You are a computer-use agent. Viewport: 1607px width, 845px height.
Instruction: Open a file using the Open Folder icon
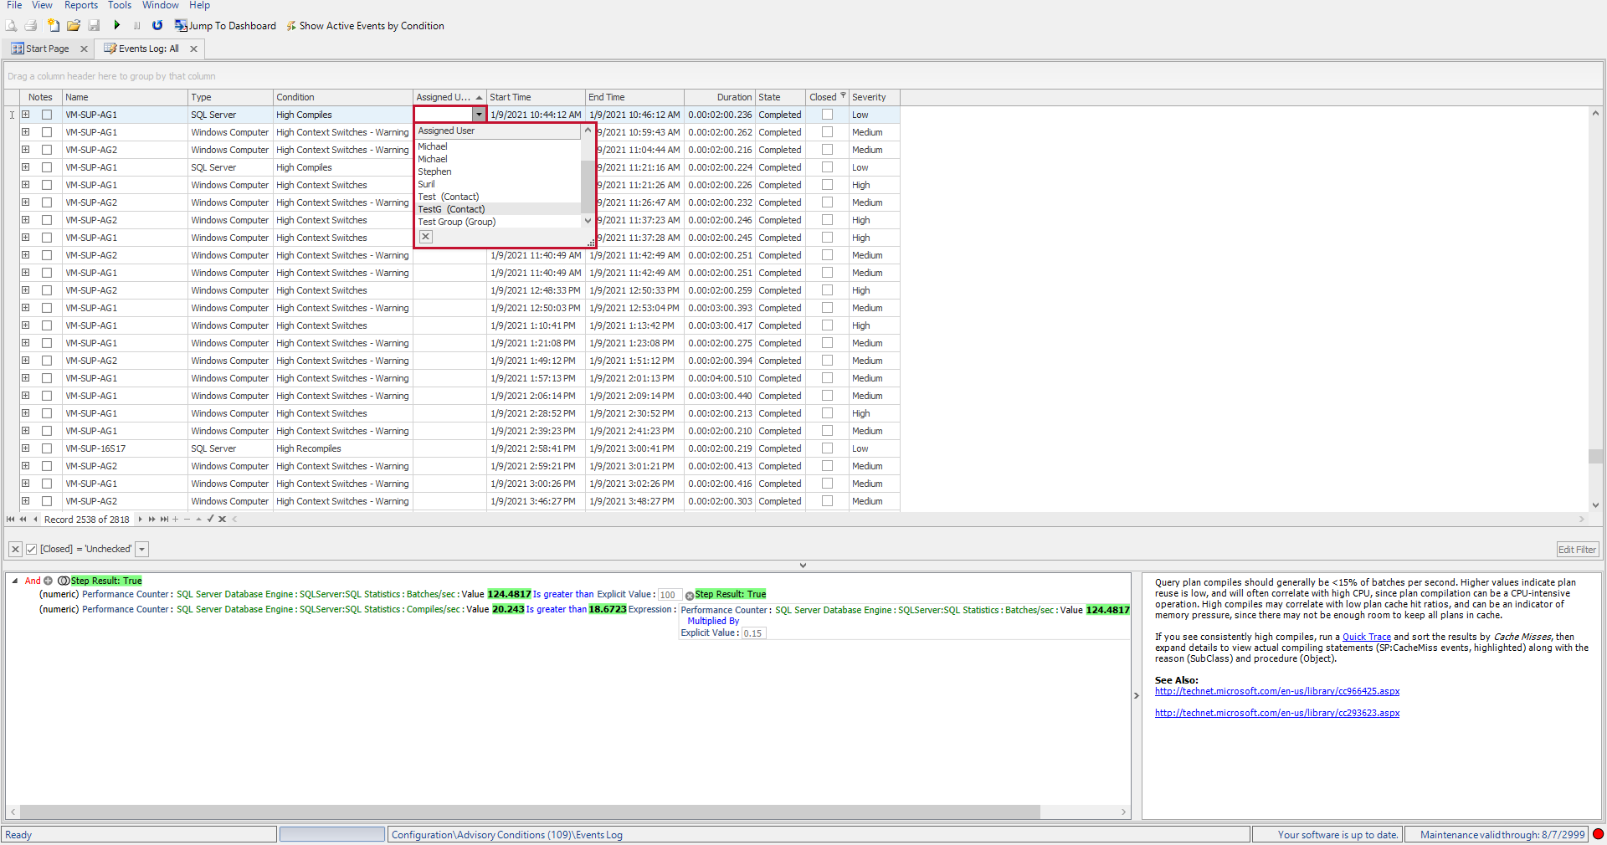point(74,25)
